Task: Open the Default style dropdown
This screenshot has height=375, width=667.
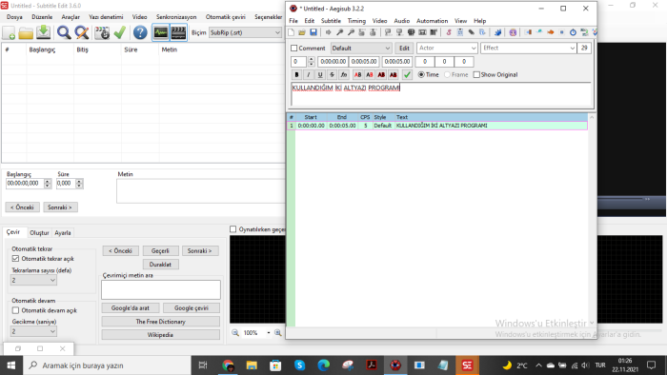Action: pos(361,49)
